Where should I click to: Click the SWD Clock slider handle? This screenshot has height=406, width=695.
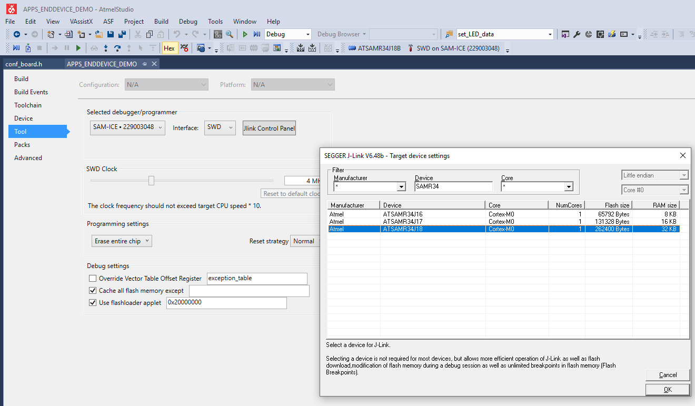point(151,181)
